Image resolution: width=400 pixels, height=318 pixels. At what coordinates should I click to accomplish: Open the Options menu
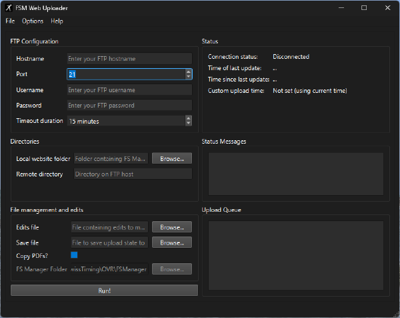33,21
